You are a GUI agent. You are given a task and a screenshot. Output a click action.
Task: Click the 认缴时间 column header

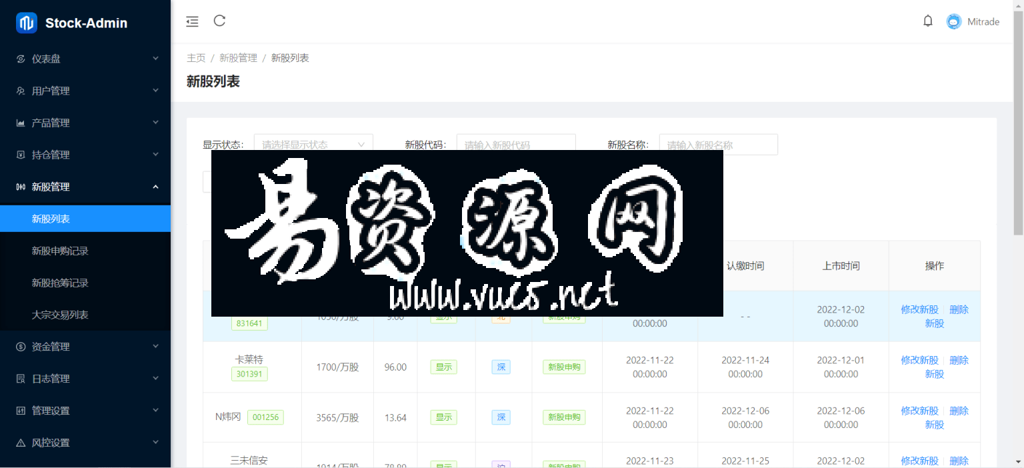click(x=745, y=266)
